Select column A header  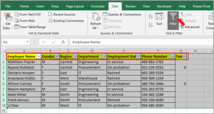click(x=24, y=51)
